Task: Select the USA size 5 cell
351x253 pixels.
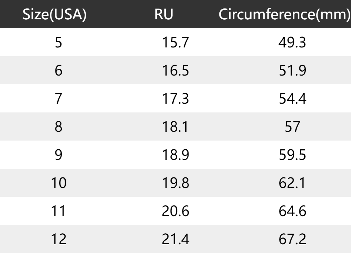Action: pyautogui.click(x=59, y=43)
